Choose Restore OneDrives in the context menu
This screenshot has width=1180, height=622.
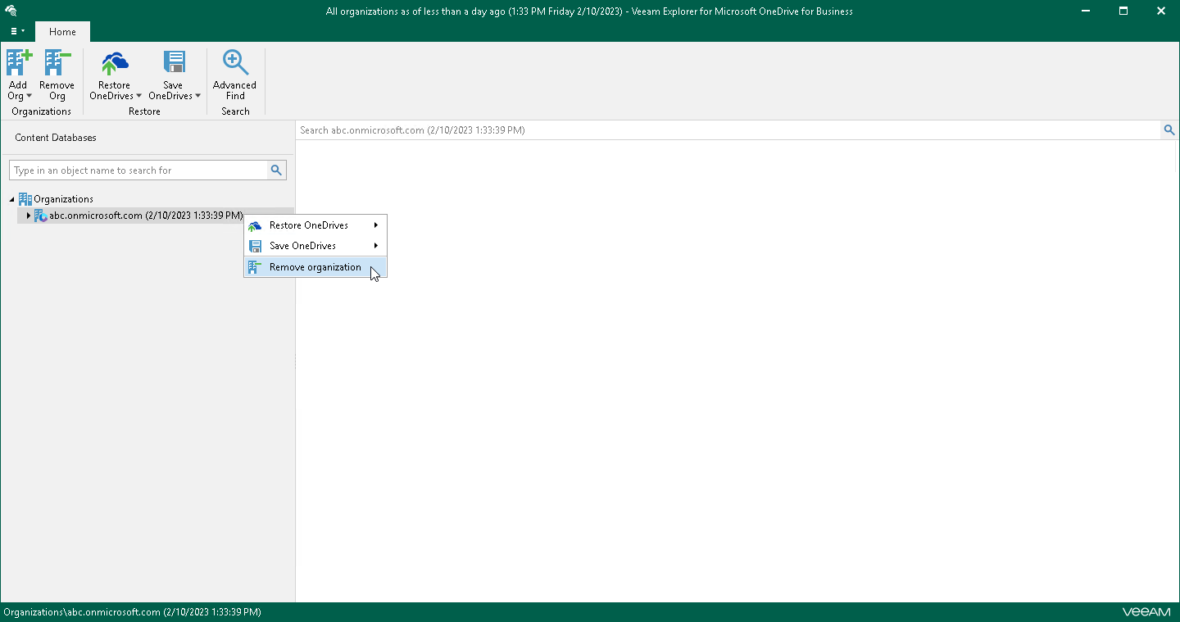coord(315,225)
